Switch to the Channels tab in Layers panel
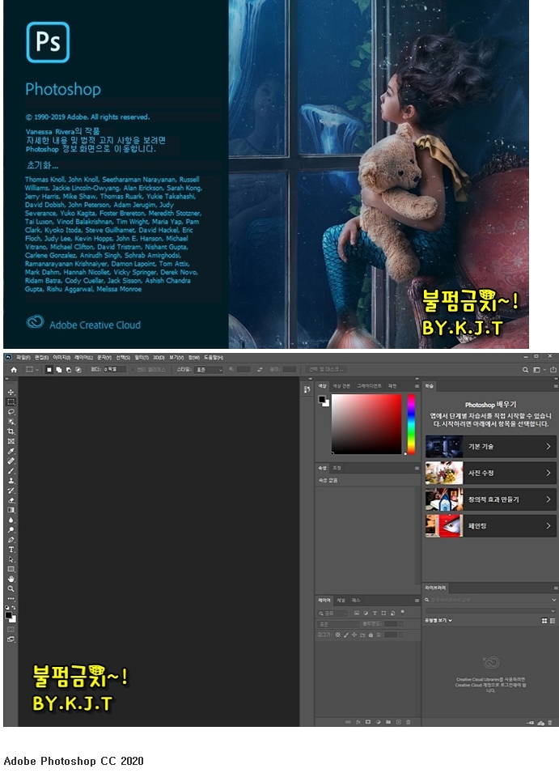559x773 pixels. pyautogui.click(x=341, y=601)
